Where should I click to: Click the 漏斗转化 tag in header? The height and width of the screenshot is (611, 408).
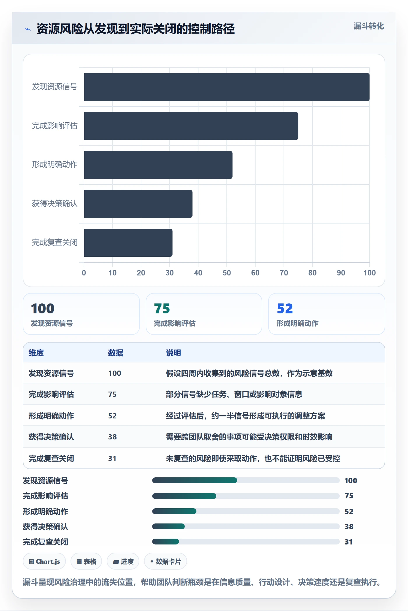369,26
